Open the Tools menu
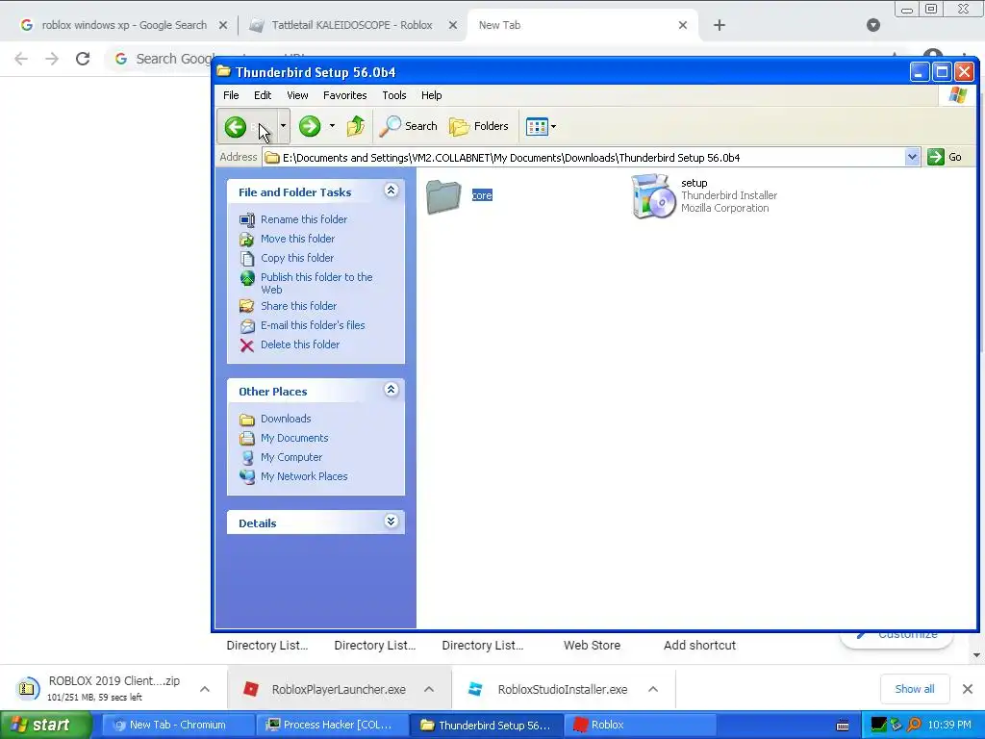Image resolution: width=985 pixels, height=739 pixels. pyautogui.click(x=393, y=95)
